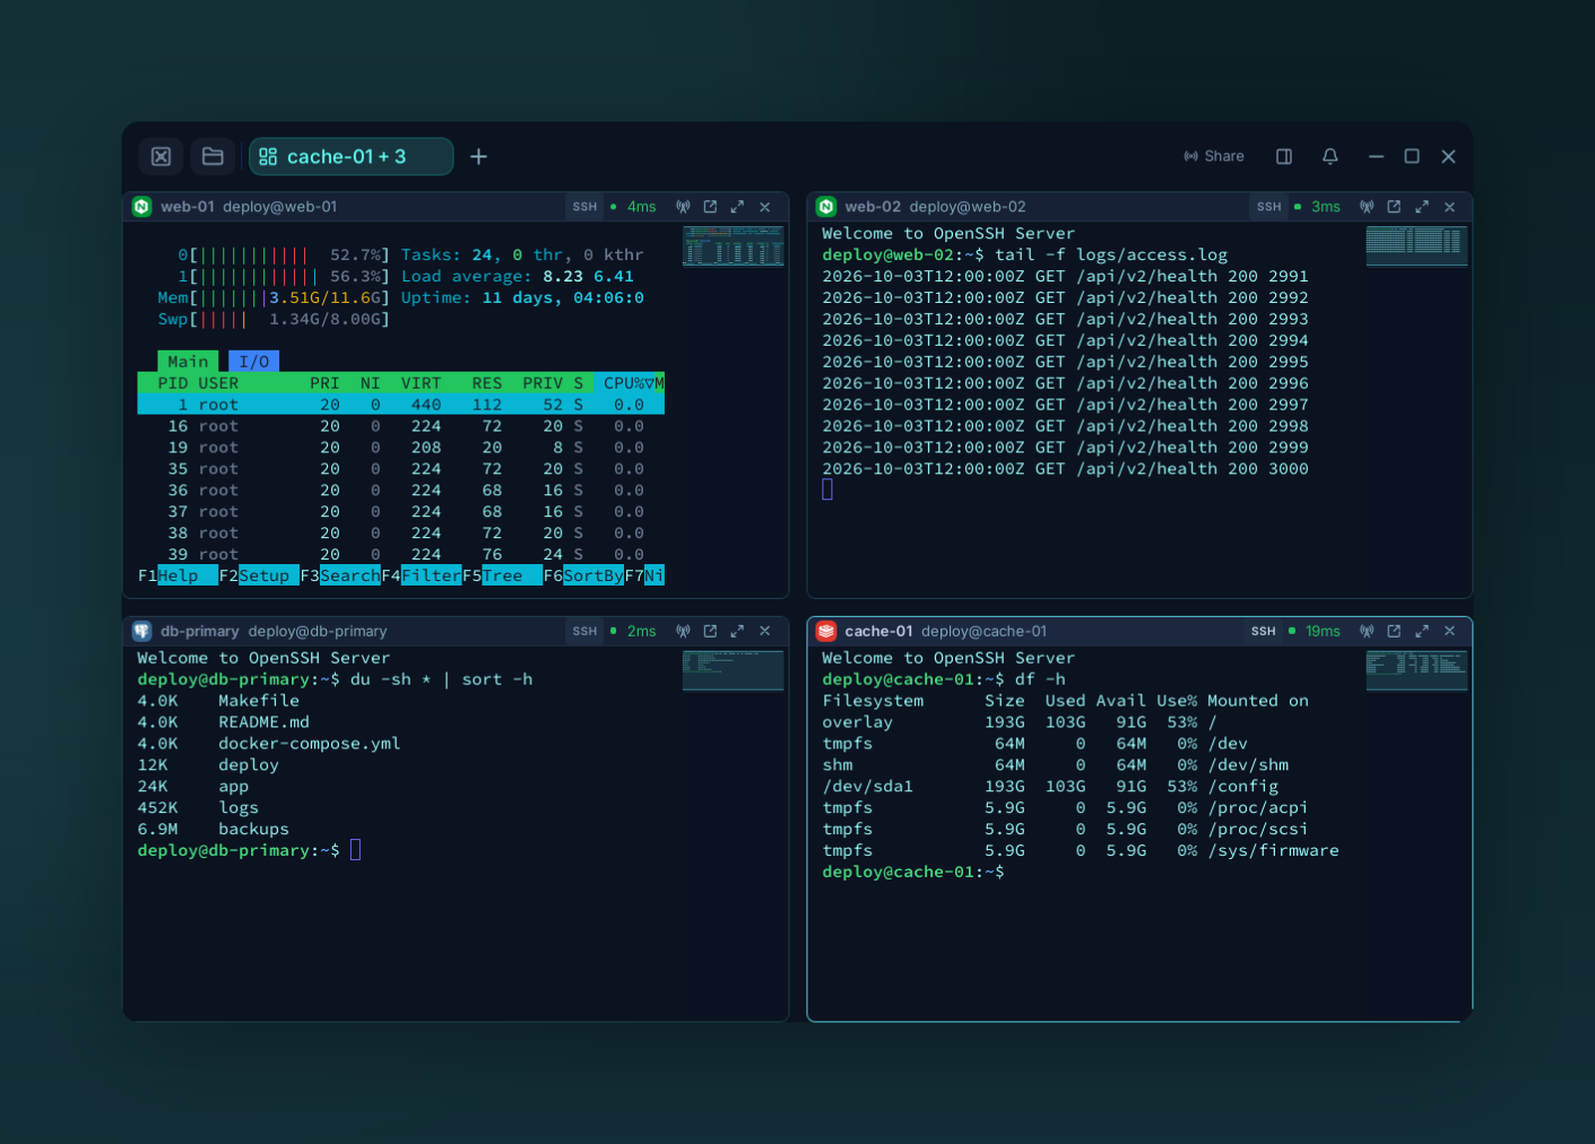Click htop F5 Tree
This screenshot has width=1595, height=1144.
coord(502,576)
